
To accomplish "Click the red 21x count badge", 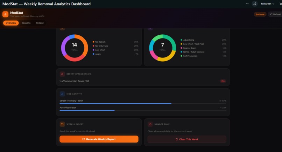I will pos(223,81).
